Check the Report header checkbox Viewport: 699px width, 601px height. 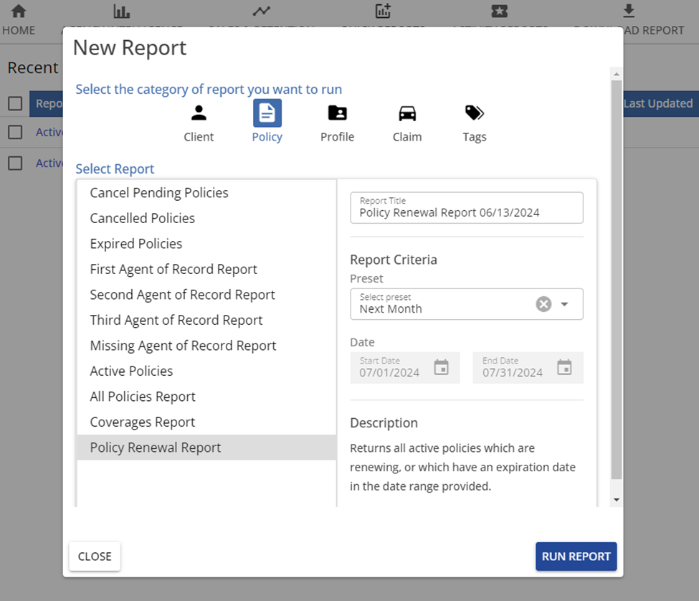click(x=14, y=103)
